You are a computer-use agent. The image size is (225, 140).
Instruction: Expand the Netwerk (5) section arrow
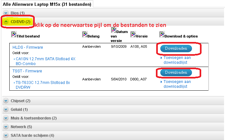(6, 127)
